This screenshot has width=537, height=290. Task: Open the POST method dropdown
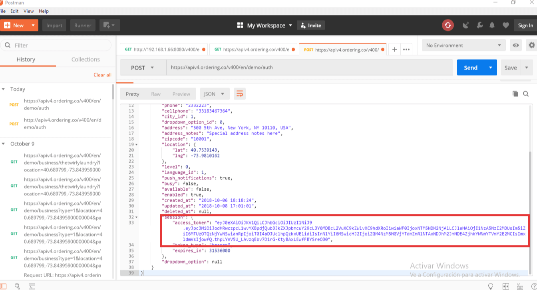(x=143, y=67)
